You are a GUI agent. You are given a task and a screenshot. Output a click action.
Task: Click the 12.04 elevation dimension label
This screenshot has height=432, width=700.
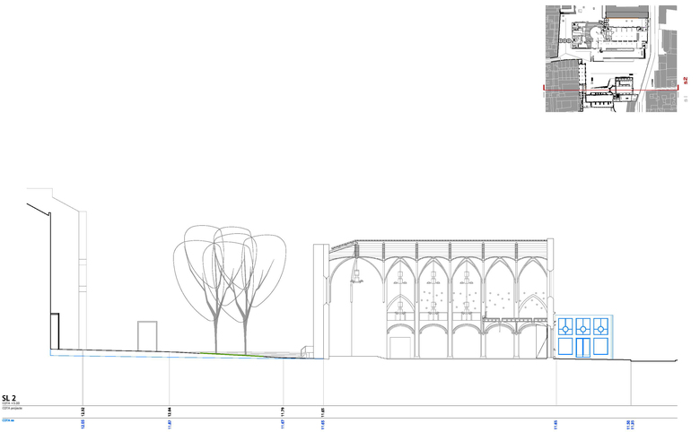point(170,412)
